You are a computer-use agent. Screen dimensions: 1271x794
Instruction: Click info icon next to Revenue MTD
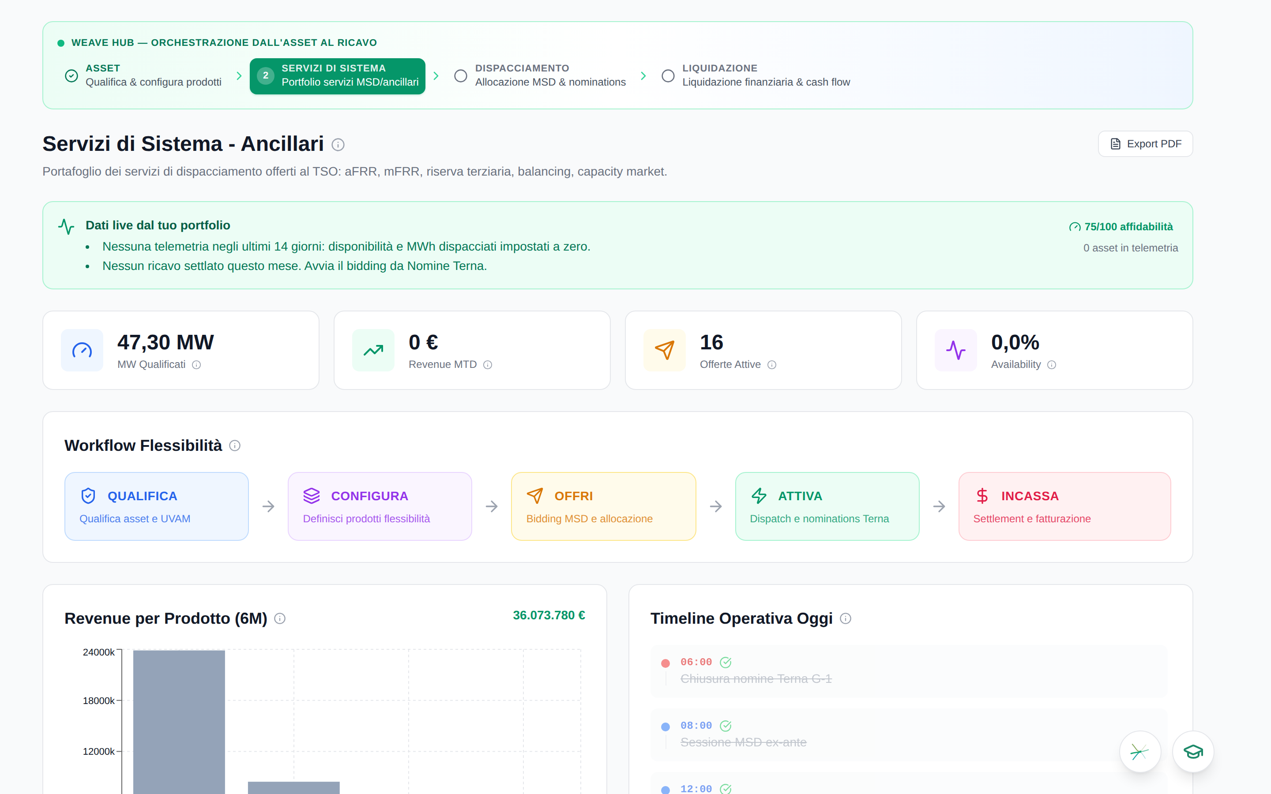pyautogui.click(x=487, y=365)
